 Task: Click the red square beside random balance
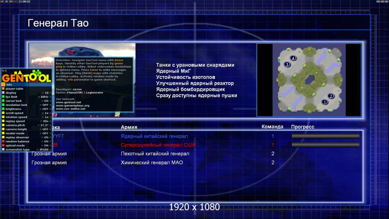(3, 141)
